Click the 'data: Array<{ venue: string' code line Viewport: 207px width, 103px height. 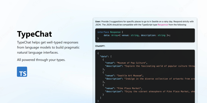(x=137, y=35)
